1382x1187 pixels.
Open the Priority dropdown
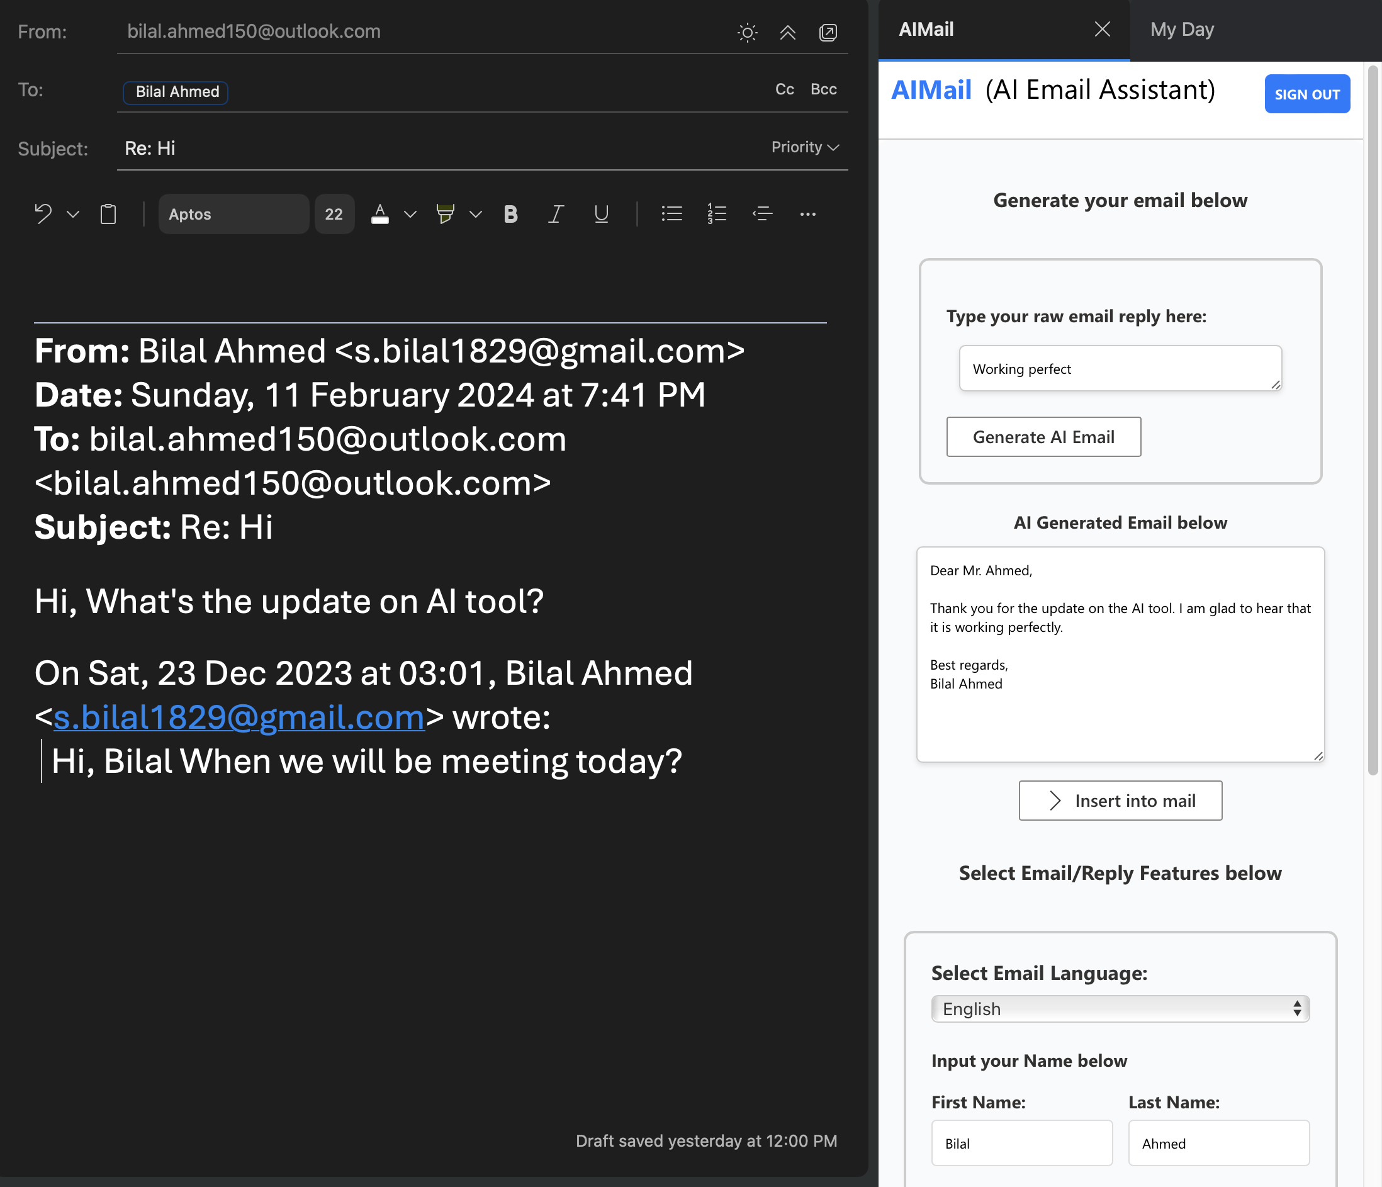(805, 147)
